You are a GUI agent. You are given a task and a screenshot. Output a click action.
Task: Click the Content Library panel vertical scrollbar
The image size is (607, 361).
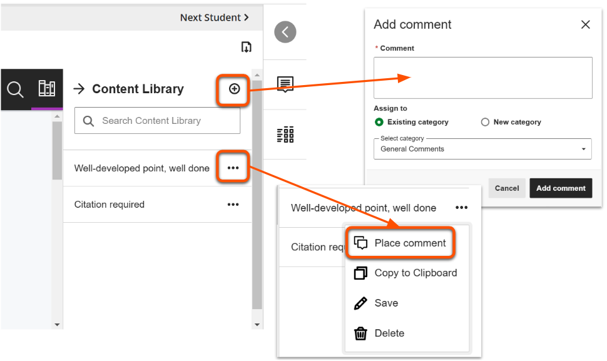(257, 200)
